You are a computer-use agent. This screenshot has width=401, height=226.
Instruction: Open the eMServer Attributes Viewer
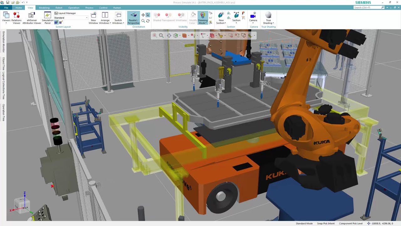[x=32, y=18]
